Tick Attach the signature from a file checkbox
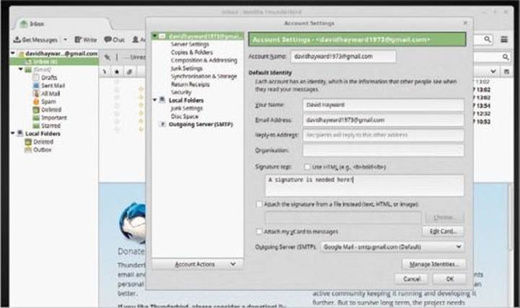Screen dimensions: 520x308 (x=259, y=204)
